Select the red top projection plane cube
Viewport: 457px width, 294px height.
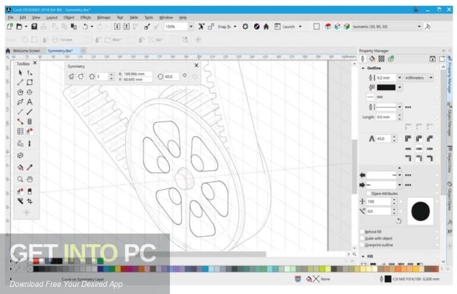(328, 27)
